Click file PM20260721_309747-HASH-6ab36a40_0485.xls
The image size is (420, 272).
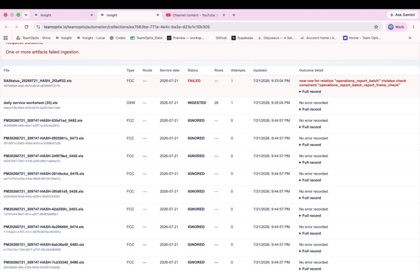44,245
